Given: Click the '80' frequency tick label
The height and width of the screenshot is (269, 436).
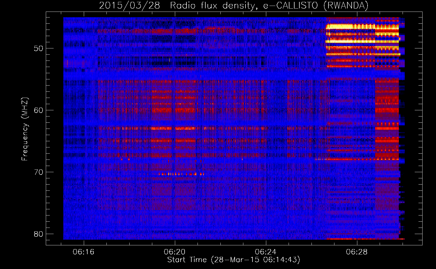Looking at the screenshot, I should (39, 234).
